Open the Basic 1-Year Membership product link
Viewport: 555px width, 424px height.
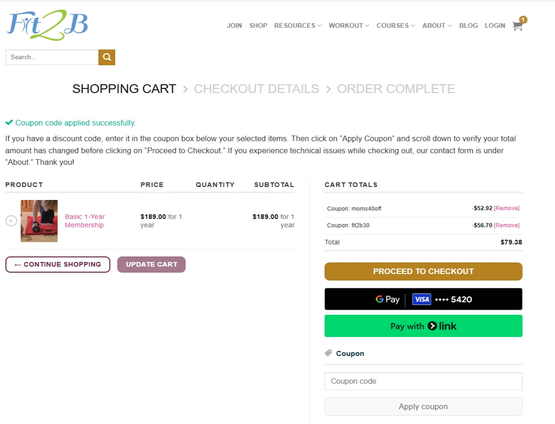point(84,221)
